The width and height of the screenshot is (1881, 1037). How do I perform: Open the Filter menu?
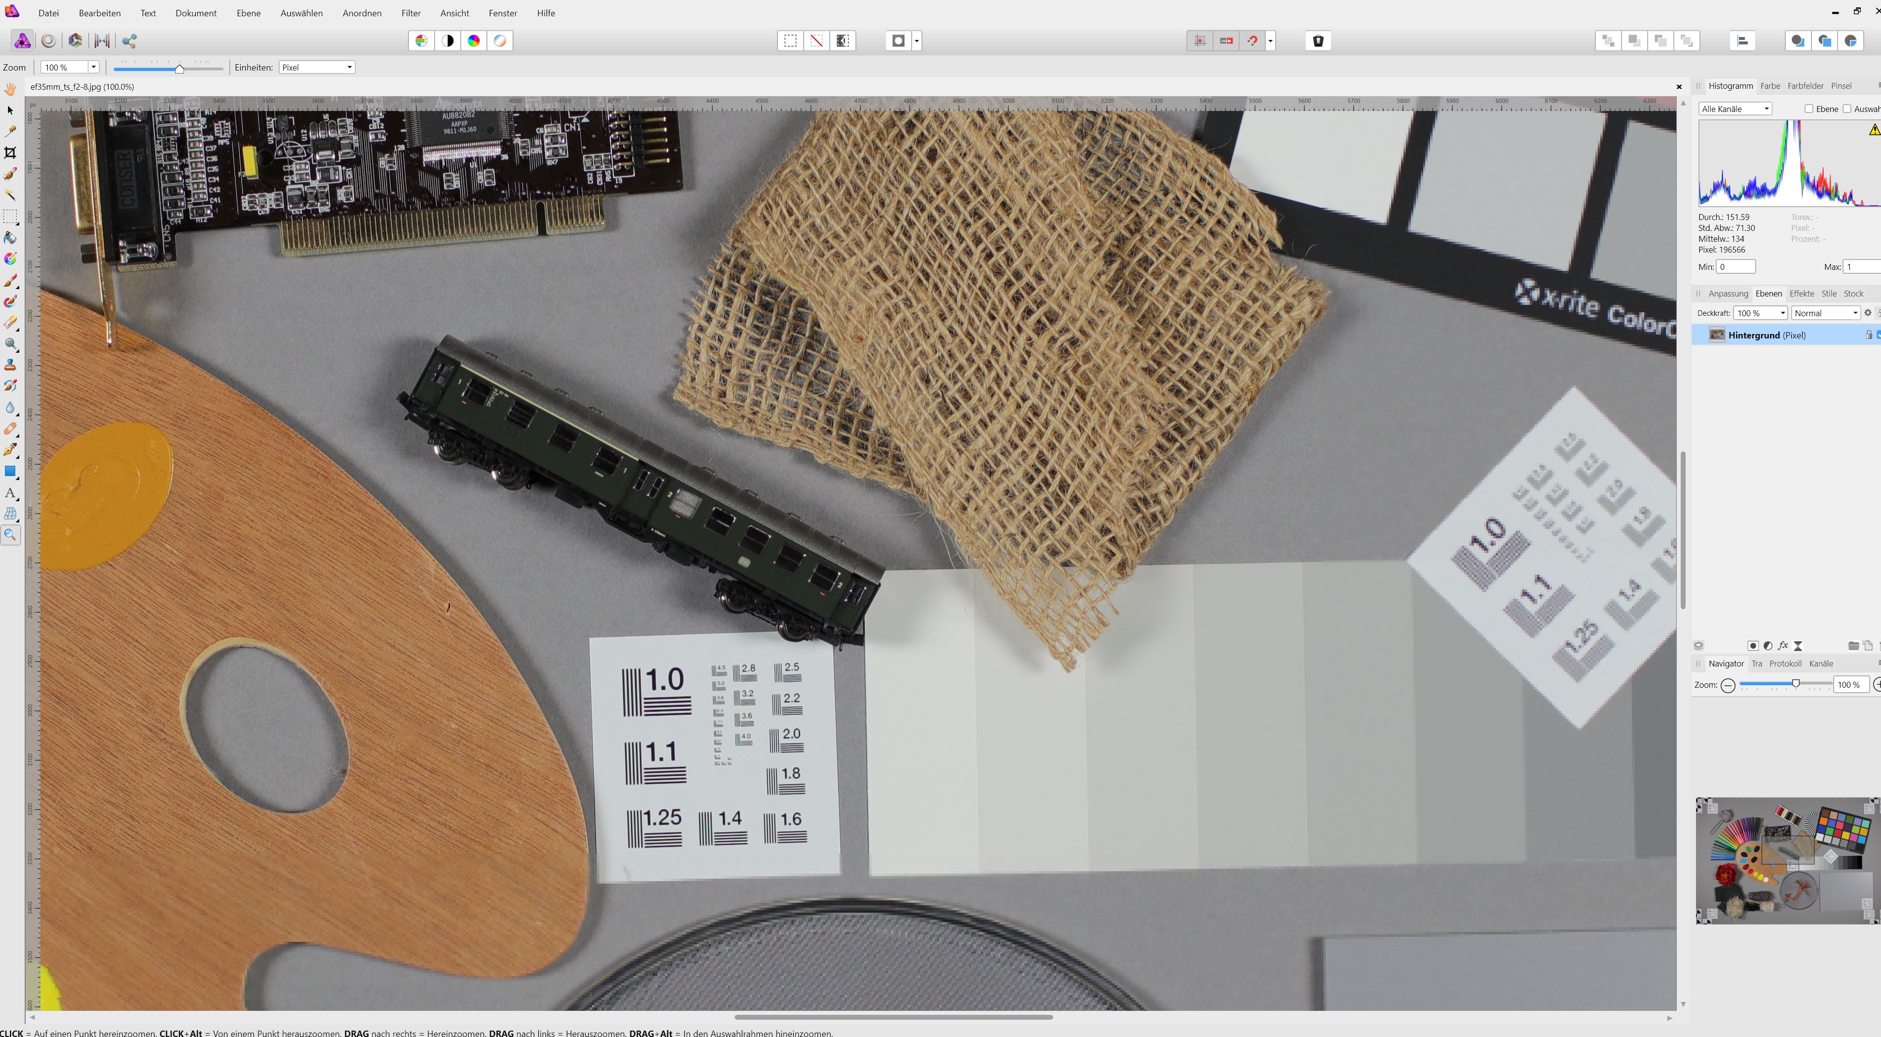click(410, 13)
